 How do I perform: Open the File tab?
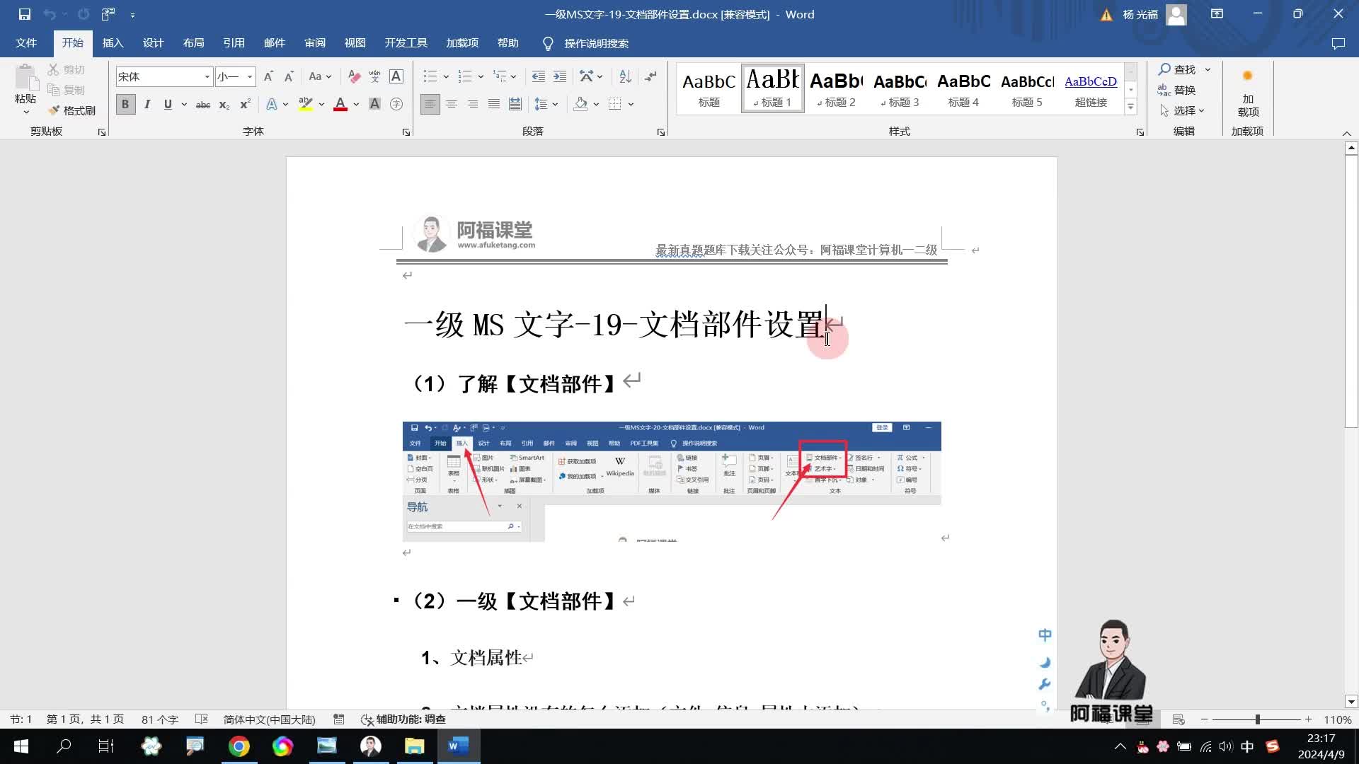26,43
